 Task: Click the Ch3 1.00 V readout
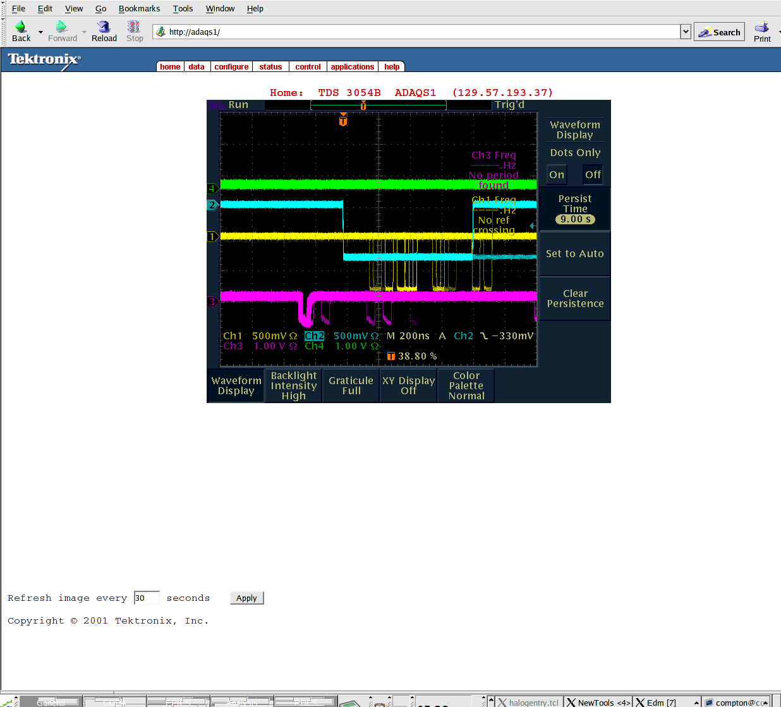(260, 346)
